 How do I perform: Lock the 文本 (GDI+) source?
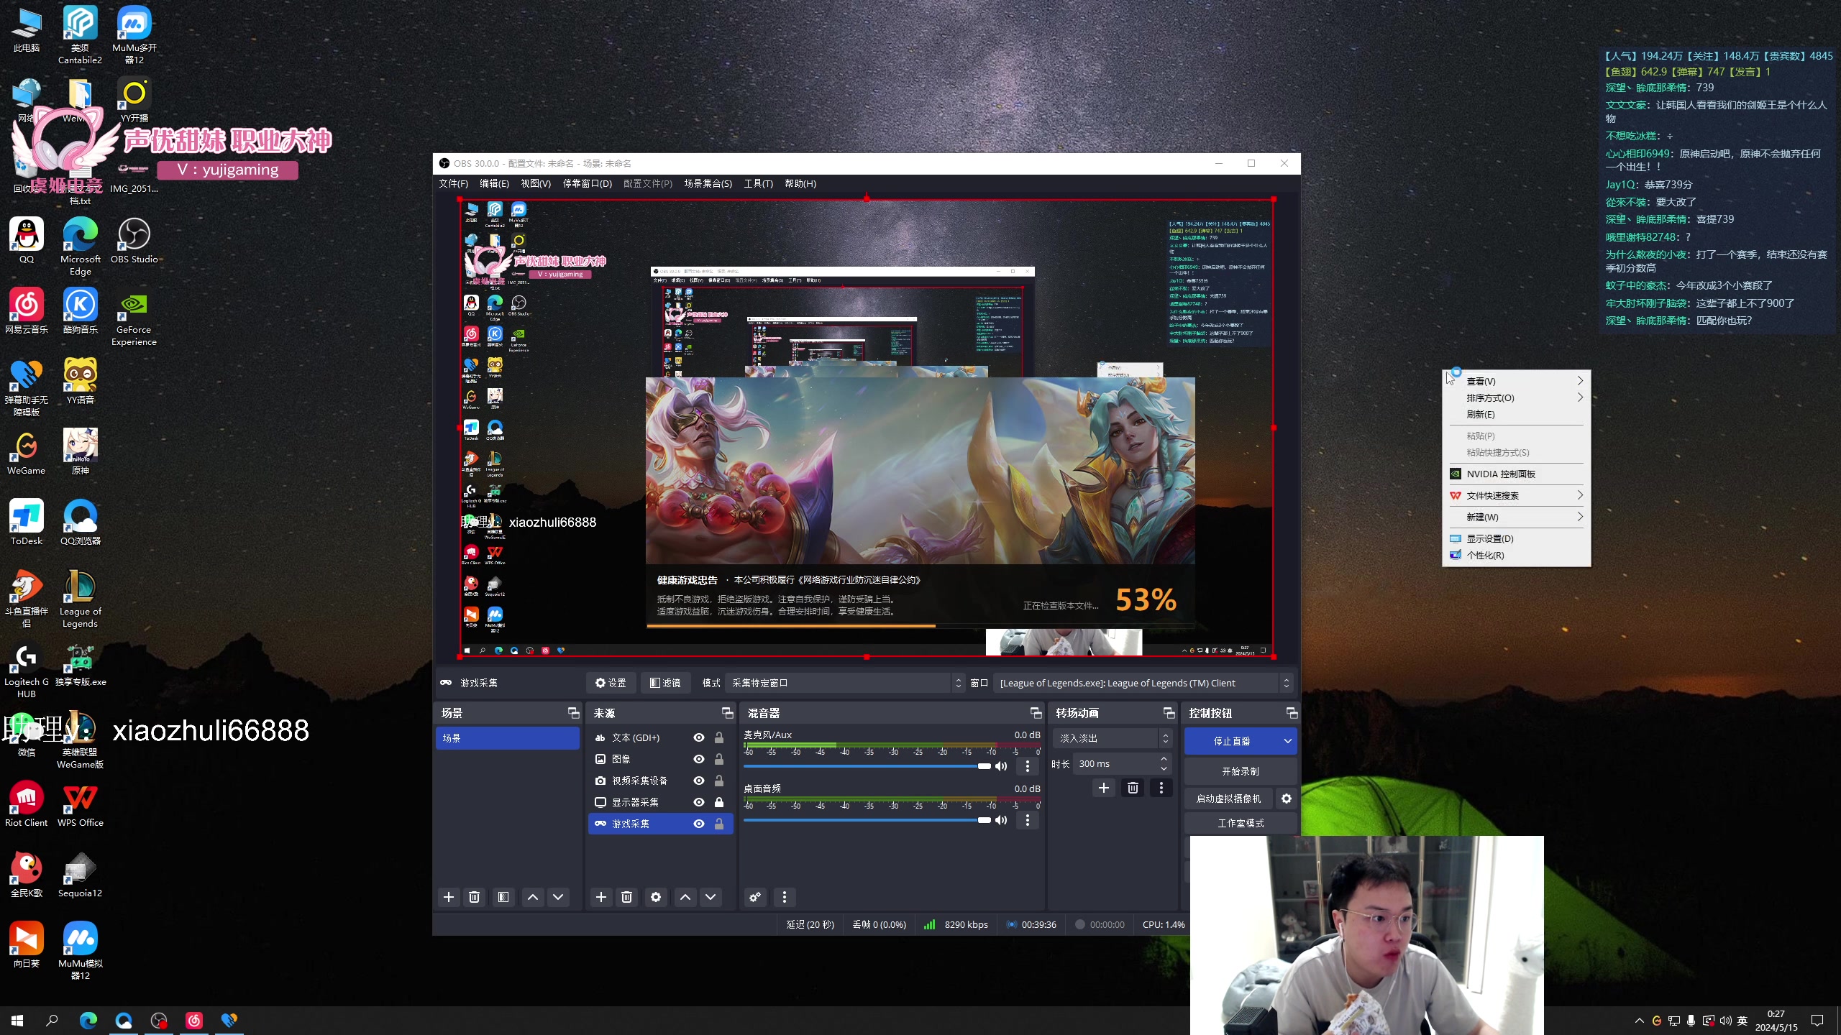click(x=718, y=737)
